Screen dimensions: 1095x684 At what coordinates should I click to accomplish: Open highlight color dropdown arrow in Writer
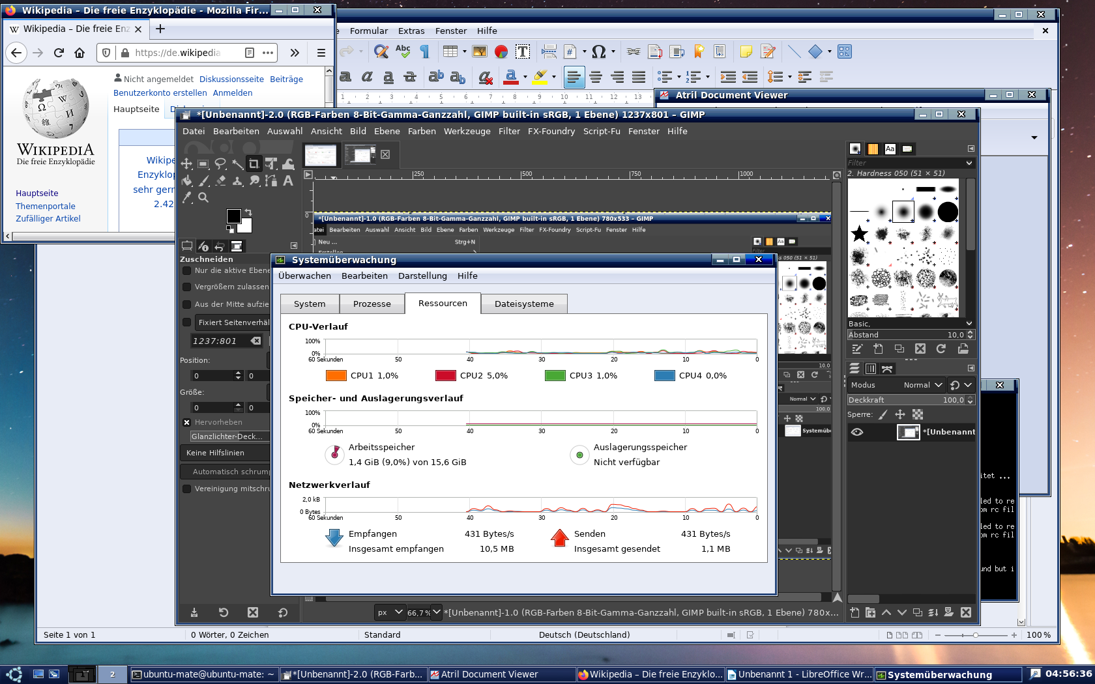coord(554,77)
